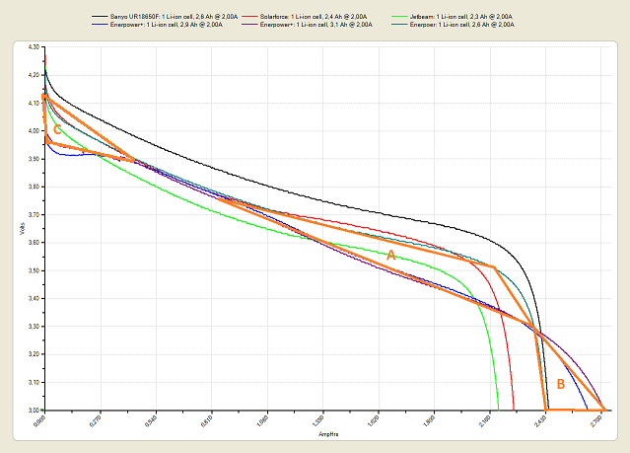Click the Volts y-axis title
This screenshot has height=453, width=630.
tap(21, 228)
